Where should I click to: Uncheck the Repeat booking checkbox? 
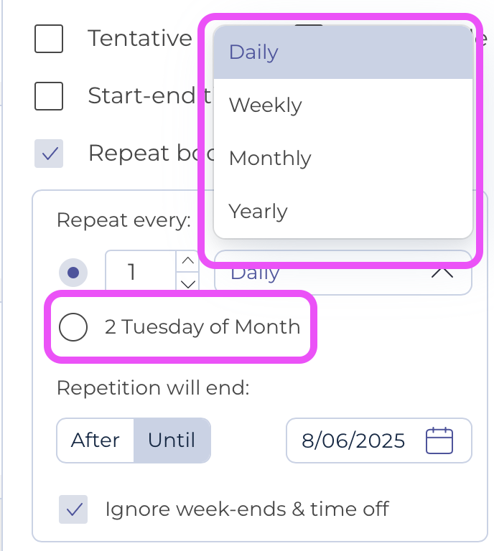click(49, 154)
